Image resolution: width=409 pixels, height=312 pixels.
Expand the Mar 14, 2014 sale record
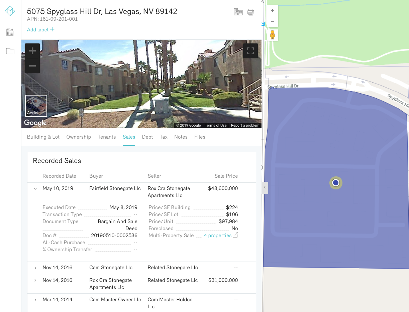pyautogui.click(x=35, y=300)
